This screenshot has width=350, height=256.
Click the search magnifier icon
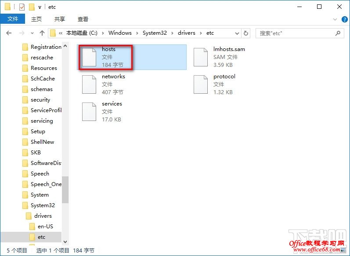pyautogui.click(x=338, y=33)
